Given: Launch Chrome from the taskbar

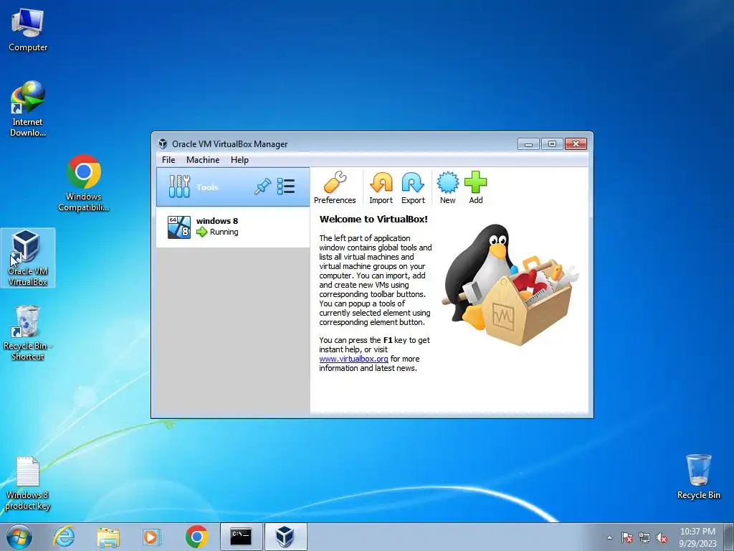Looking at the screenshot, I should tap(196, 537).
